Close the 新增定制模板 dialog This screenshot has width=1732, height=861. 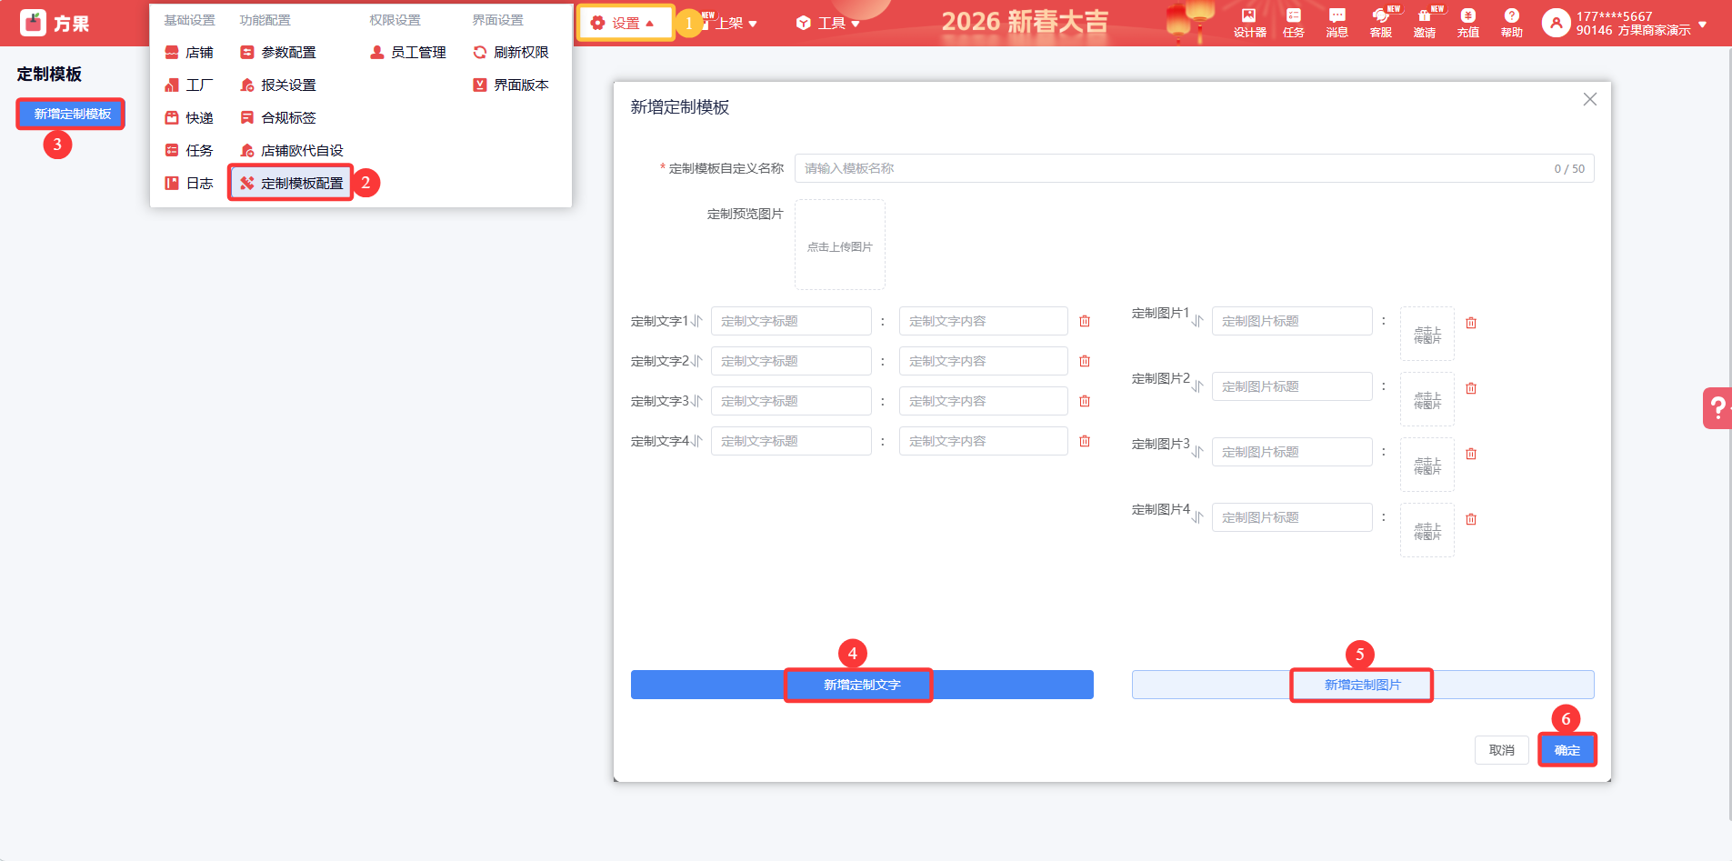[1589, 99]
